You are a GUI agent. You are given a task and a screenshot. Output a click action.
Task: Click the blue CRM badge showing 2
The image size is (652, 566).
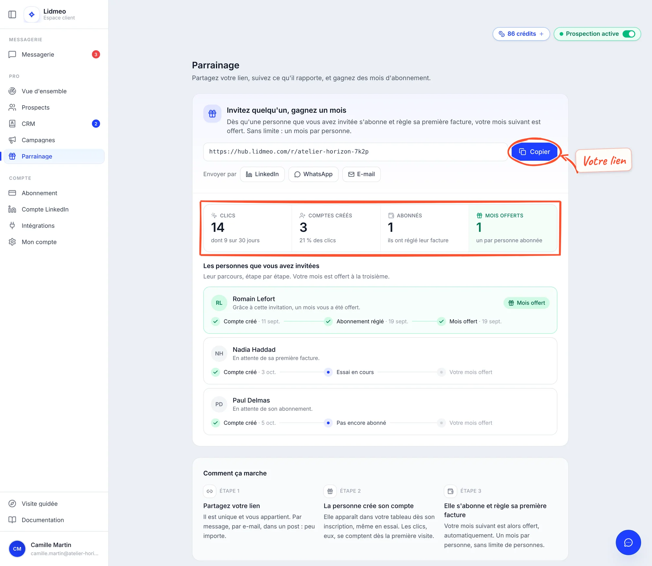click(x=96, y=124)
